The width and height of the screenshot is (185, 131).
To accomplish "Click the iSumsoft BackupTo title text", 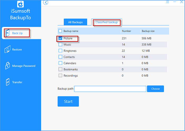I will pos(20,14).
